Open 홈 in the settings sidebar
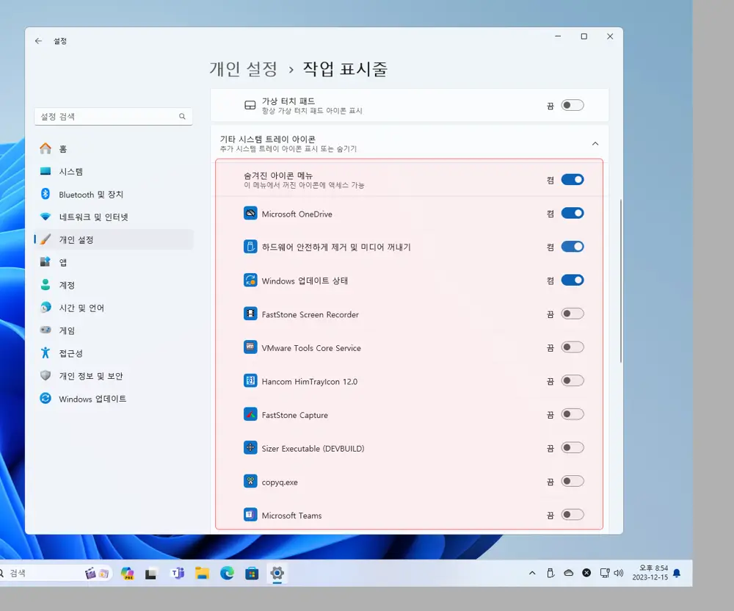Image resolution: width=734 pixels, height=611 pixels. click(114, 149)
